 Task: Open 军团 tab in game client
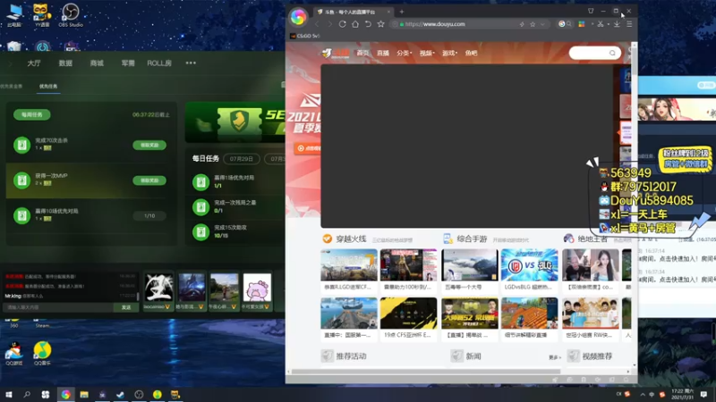[128, 63]
